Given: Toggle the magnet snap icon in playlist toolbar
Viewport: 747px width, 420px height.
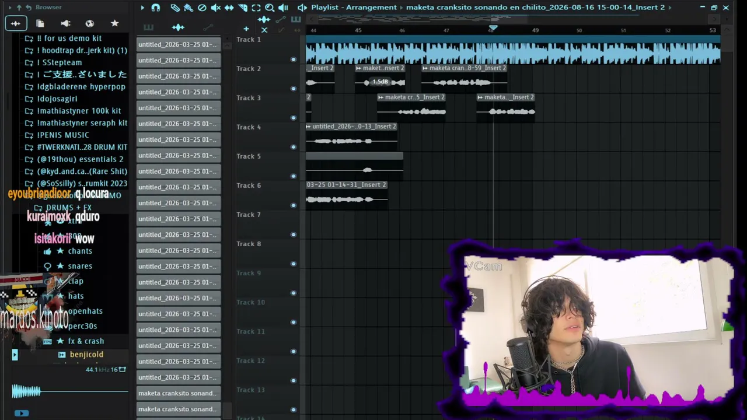Looking at the screenshot, I should click(156, 8).
